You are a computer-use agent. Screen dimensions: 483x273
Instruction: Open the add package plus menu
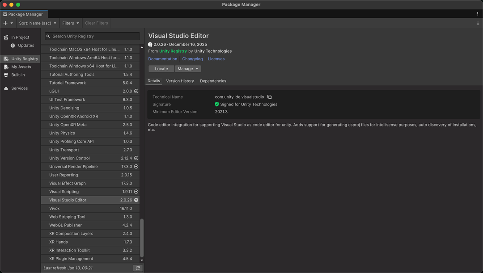8,23
